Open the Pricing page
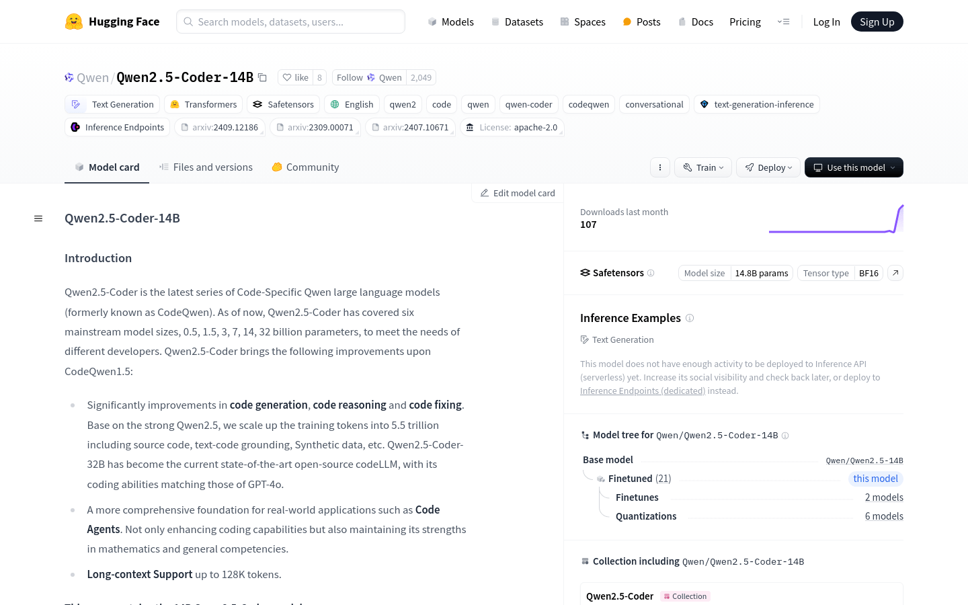968x605 pixels. (x=745, y=22)
